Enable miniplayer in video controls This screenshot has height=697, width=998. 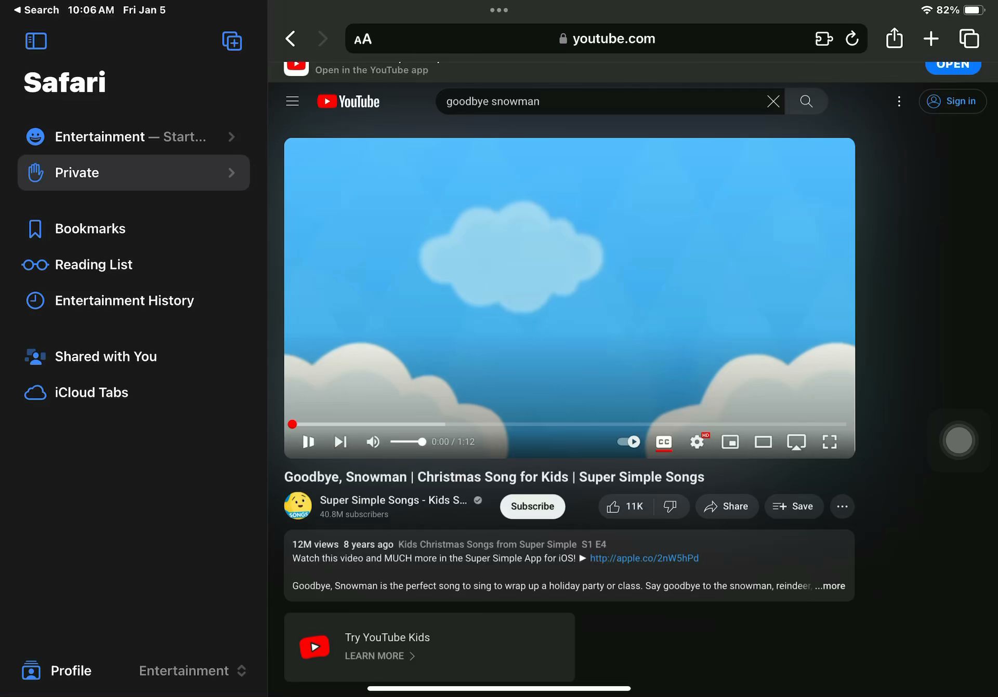[730, 442]
